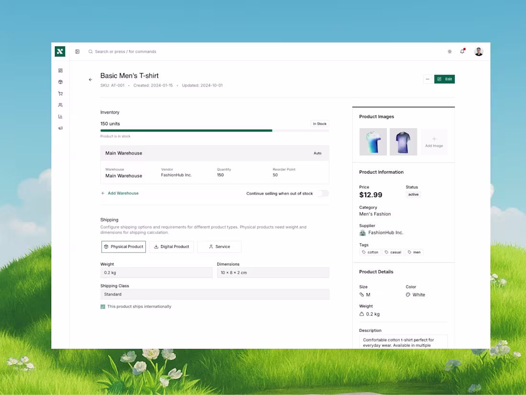Click the Add Image tile
The image size is (526, 395).
[x=434, y=142]
